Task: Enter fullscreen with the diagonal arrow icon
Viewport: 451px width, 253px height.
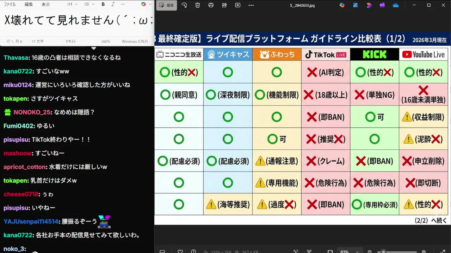Action: pyautogui.click(x=443, y=252)
